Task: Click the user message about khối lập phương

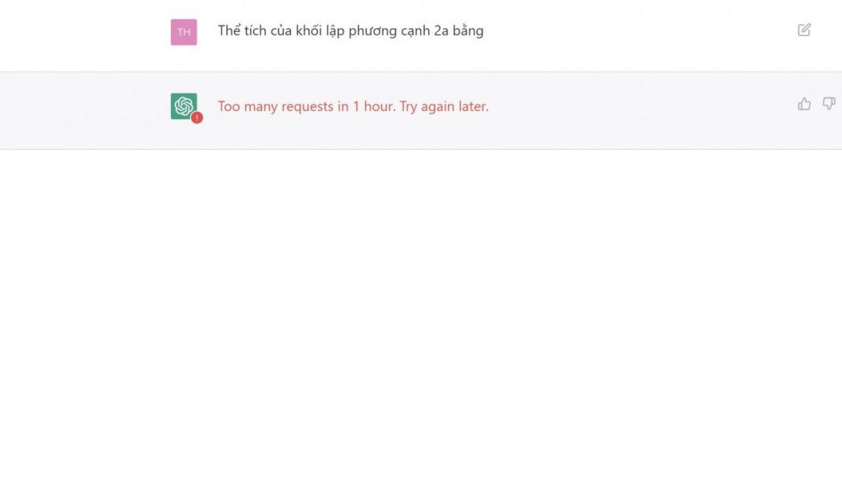Action: tap(351, 31)
